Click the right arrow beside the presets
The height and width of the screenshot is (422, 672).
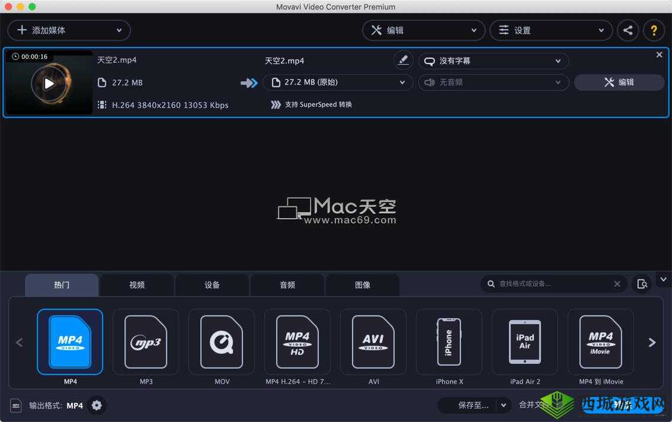coord(652,342)
